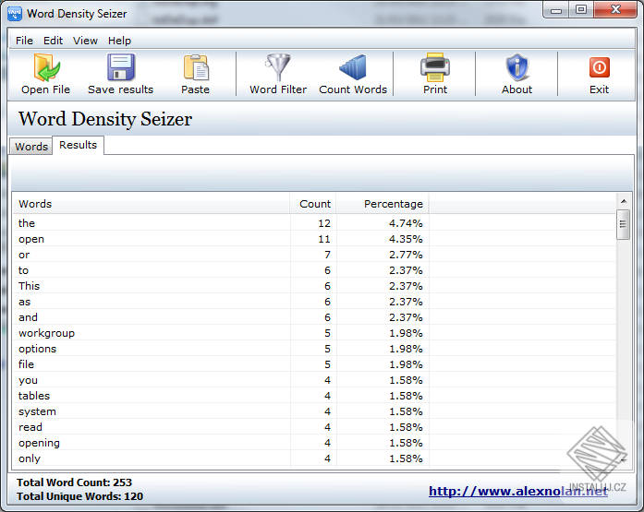Select the row for word 'as'
Image resolution: width=644 pixels, height=512 pixels.
pyautogui.click(x=314, y=302)
